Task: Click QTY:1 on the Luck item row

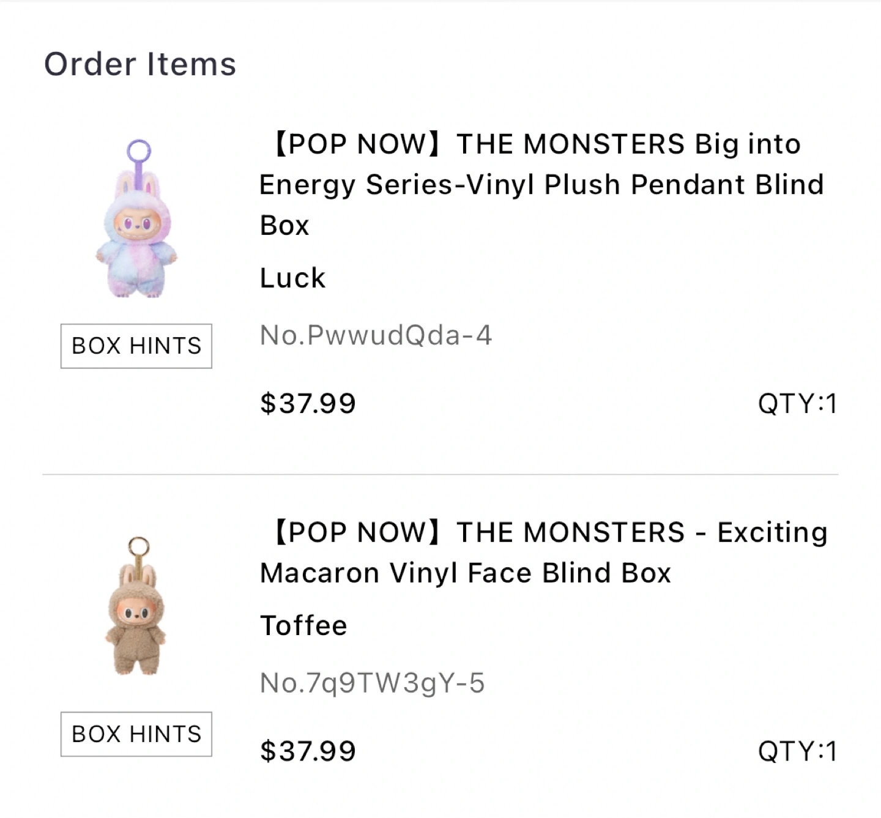Action: (x=797, y=404)
